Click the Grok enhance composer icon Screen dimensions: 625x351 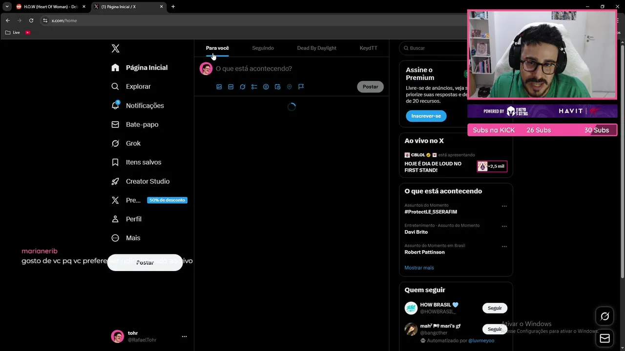point(242,87)
